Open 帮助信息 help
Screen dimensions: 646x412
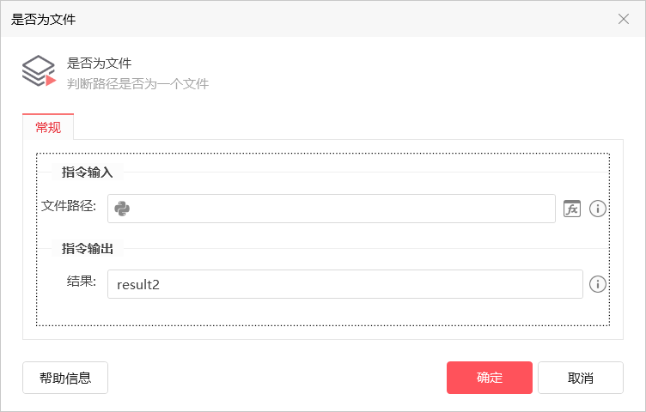(x=65, y=378)
